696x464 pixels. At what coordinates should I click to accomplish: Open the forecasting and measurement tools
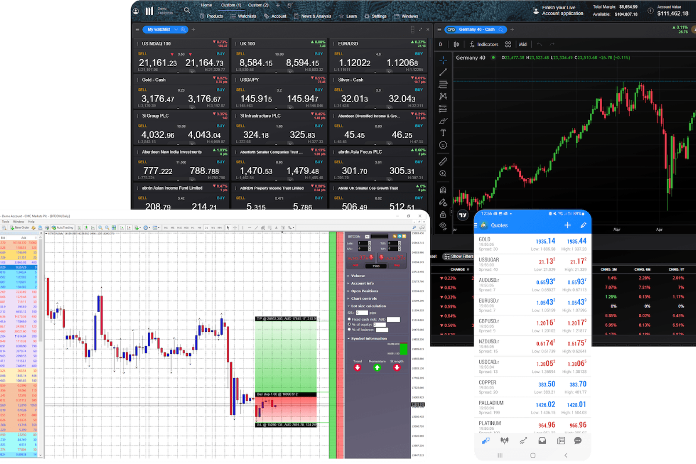[443, 108]
